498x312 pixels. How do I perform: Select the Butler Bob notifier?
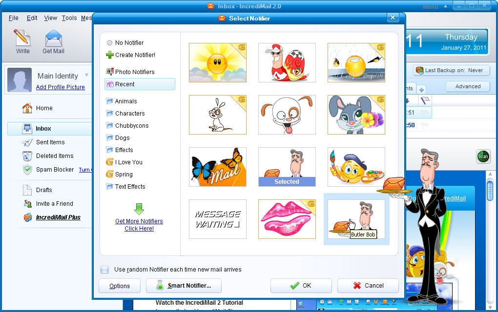(356, 219)
